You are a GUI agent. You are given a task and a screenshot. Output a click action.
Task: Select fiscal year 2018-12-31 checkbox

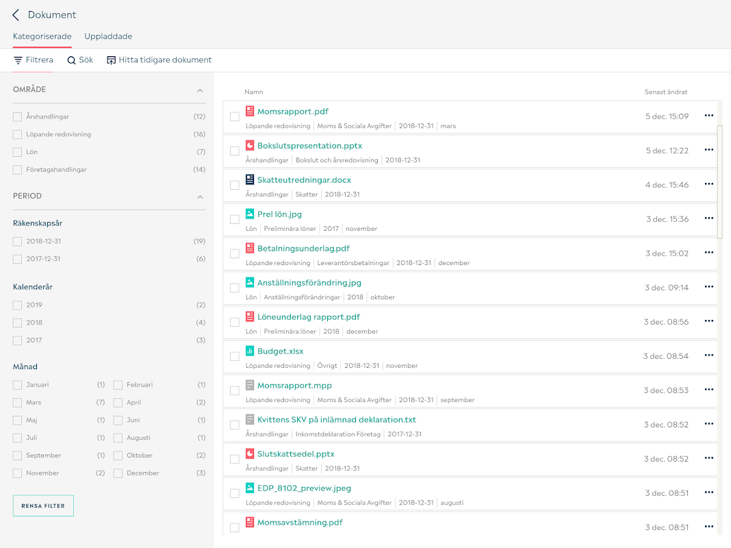17,241
